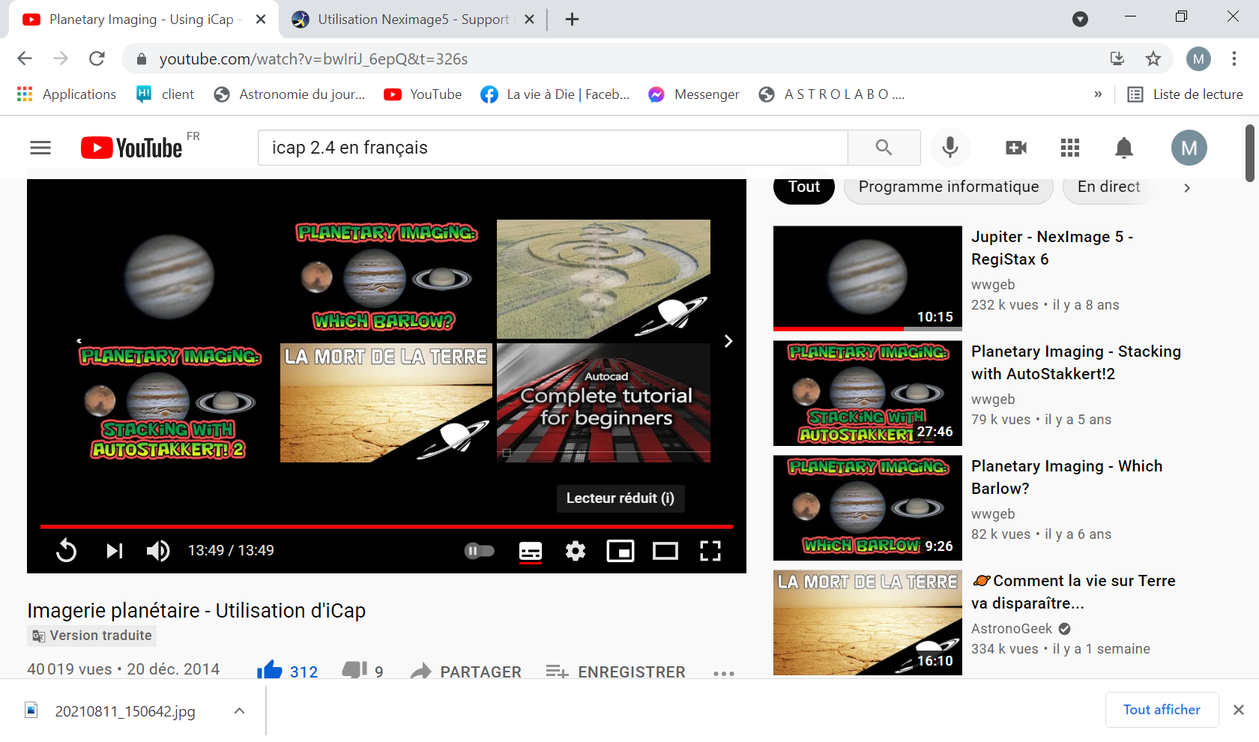
Task: Open the tab search dropdown
Action: (1080, 19)
